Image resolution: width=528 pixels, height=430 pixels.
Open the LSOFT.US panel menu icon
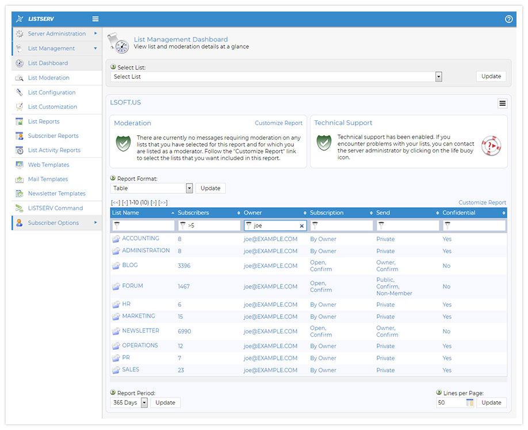[502, 104]
